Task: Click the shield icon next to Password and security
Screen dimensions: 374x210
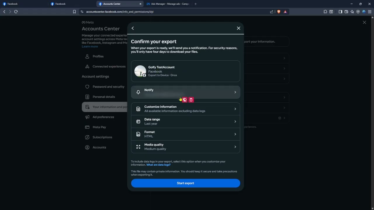Action: (x=87, y=87)
